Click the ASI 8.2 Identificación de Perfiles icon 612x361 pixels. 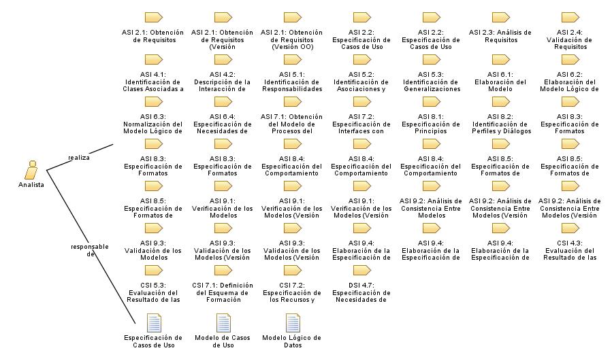pyautogui.click(x=500, y=102)
